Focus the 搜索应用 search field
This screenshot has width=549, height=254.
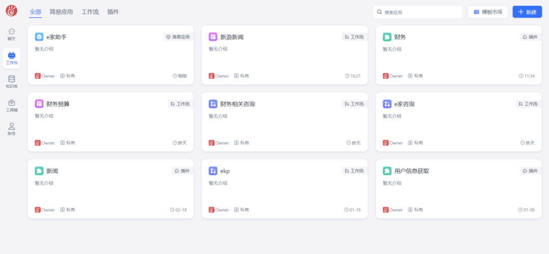click(418, 12)
